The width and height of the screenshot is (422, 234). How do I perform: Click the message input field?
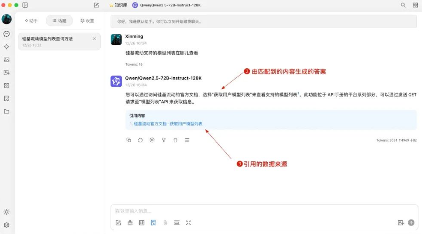pos(257,211)
